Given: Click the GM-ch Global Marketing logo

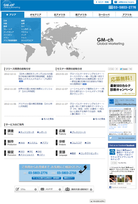Looking at the screenshot, I should 11,6.
